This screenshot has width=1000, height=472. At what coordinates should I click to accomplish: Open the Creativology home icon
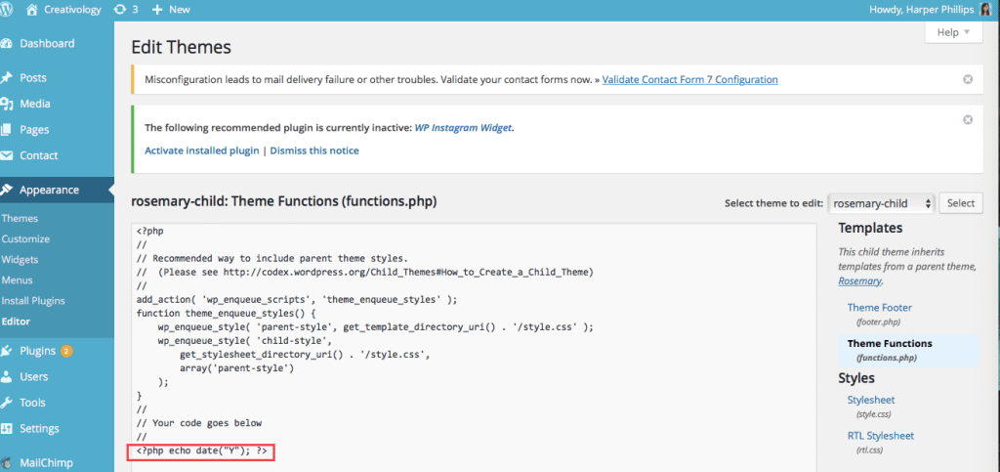tap(32, 10)
